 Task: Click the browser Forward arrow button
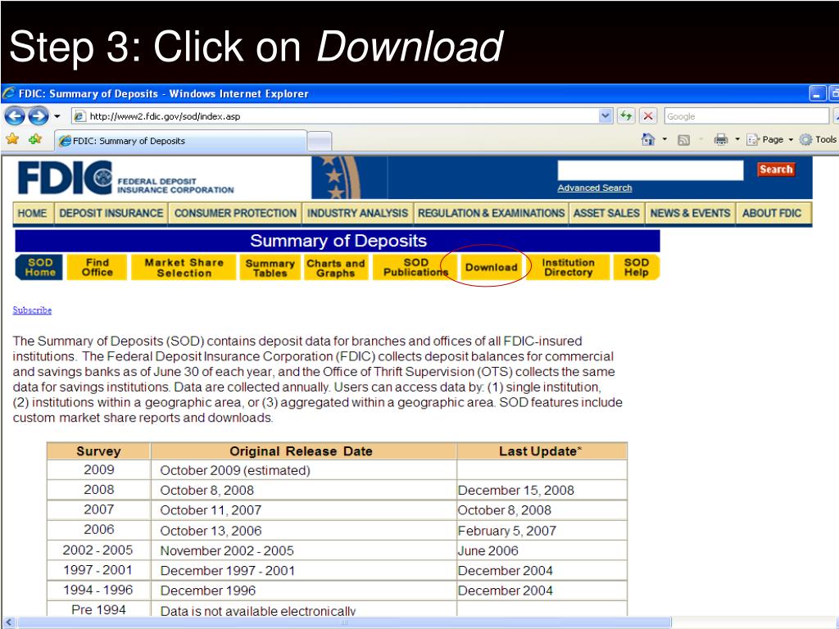click(x=38, y=115)
